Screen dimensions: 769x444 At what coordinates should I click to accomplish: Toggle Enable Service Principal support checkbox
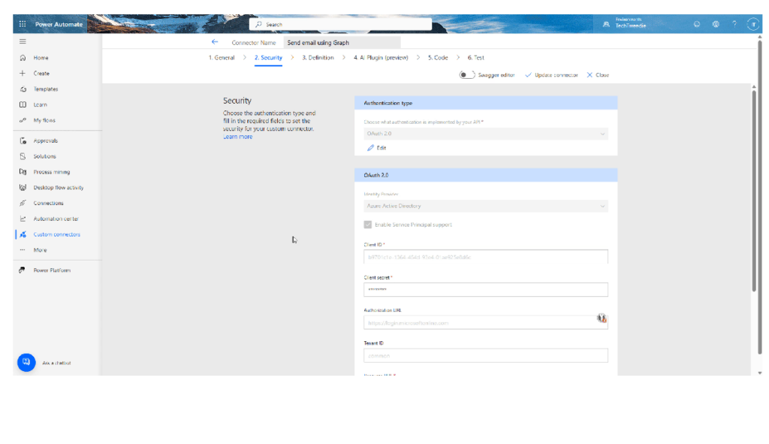[x=368, y=225]
